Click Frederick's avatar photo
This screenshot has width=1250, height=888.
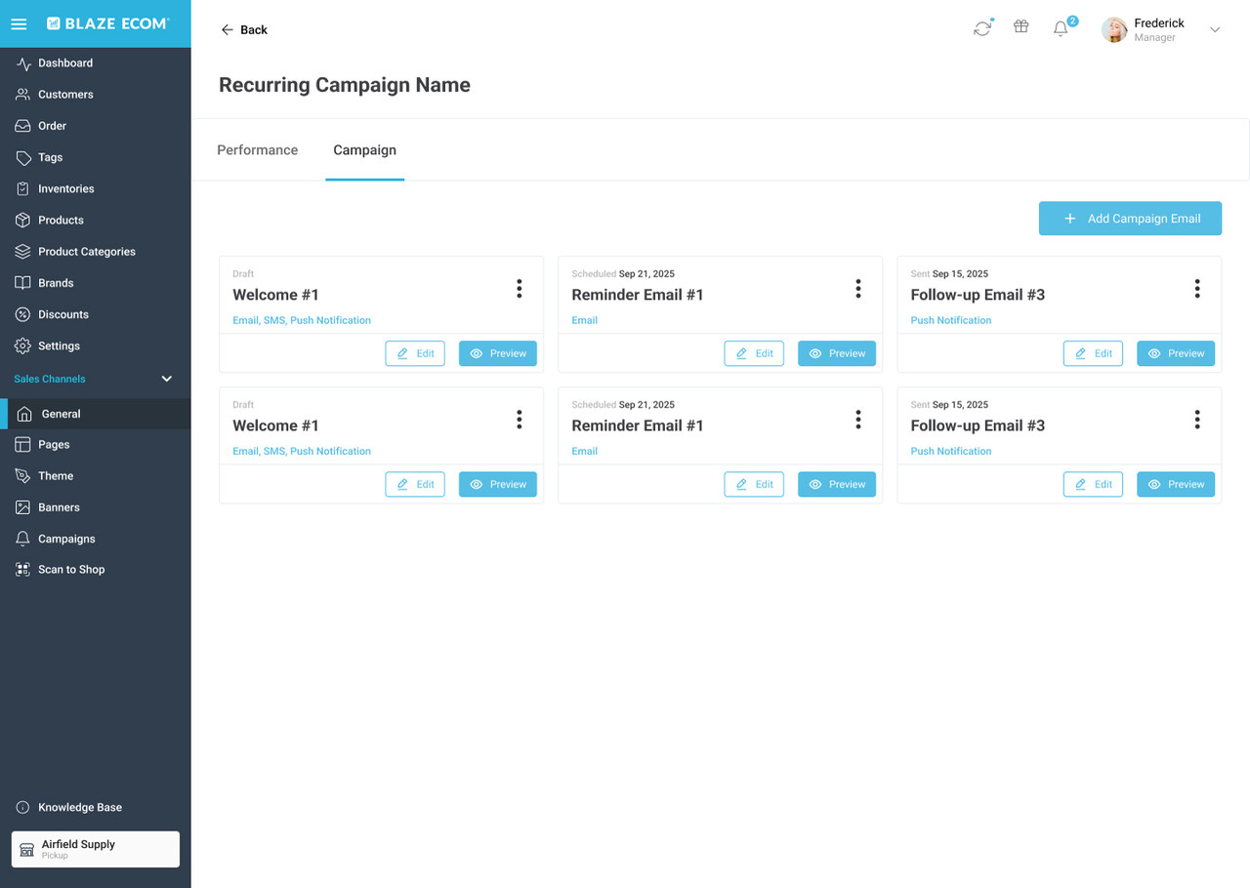(1114, 29)
